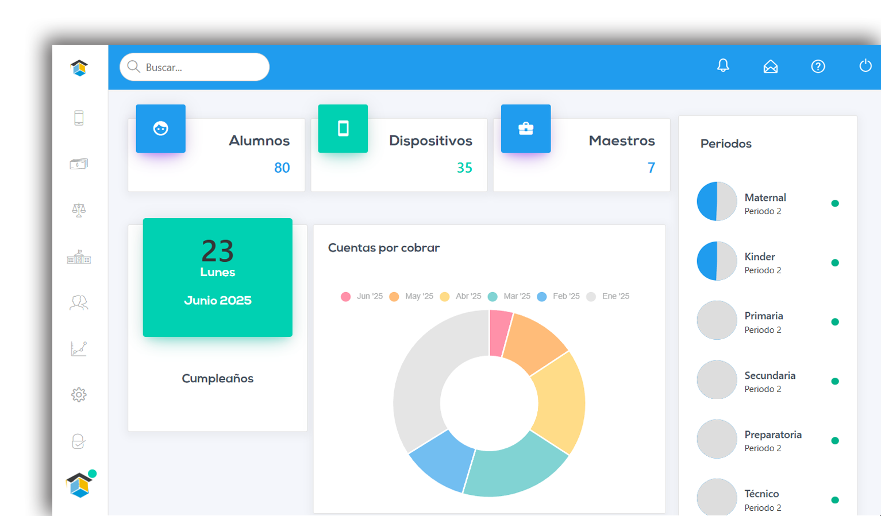This screenshot has height=516, width=881.
Task: Open the settings gear sidebar icon
Action: 79,395
